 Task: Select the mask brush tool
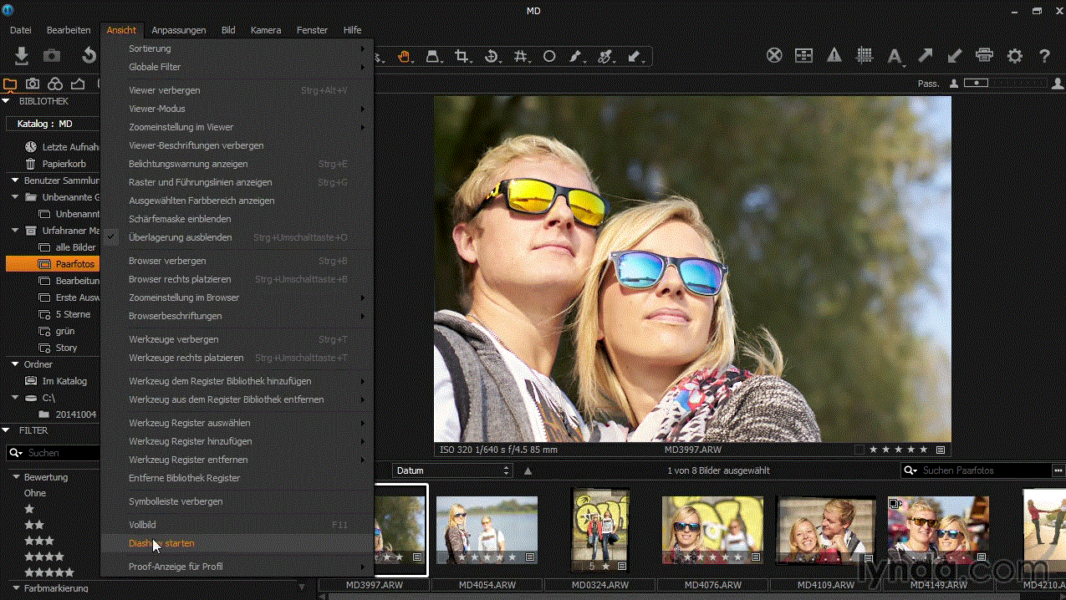[575, 56]
